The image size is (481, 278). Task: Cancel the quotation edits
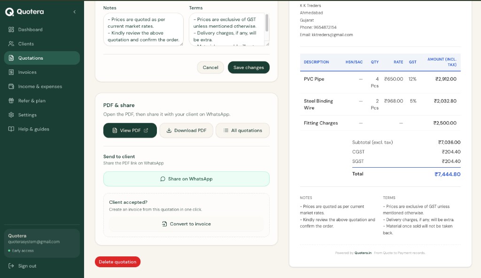(x=210, y=68)
